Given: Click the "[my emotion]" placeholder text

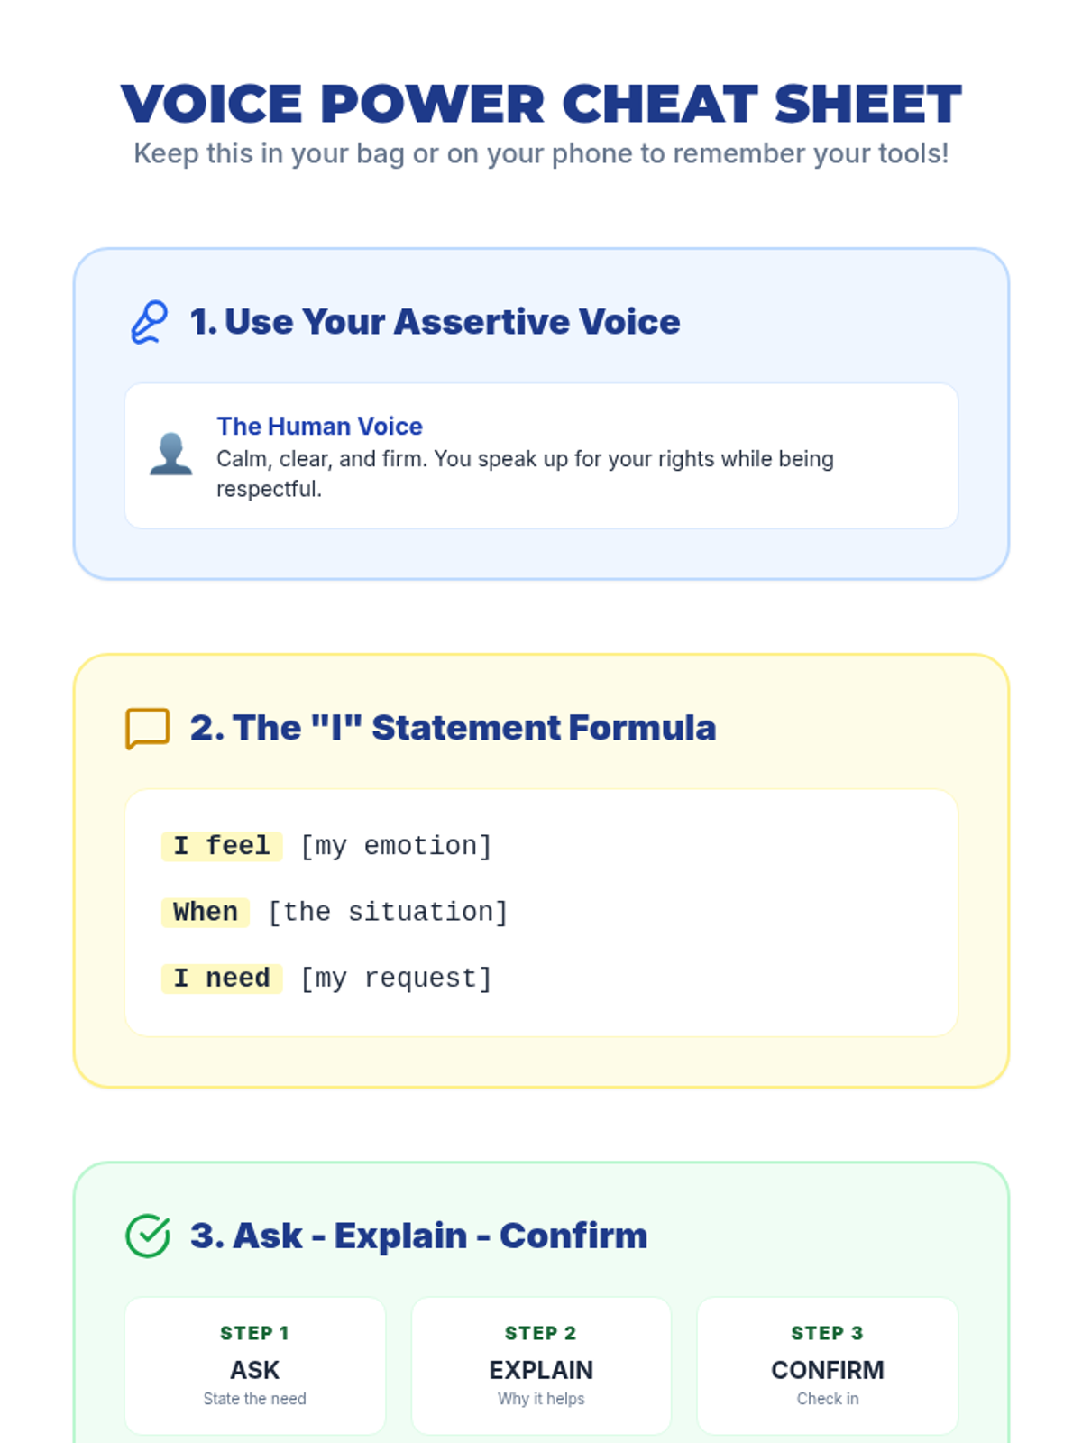Looking at the screenshot, I should pos(396,846).
